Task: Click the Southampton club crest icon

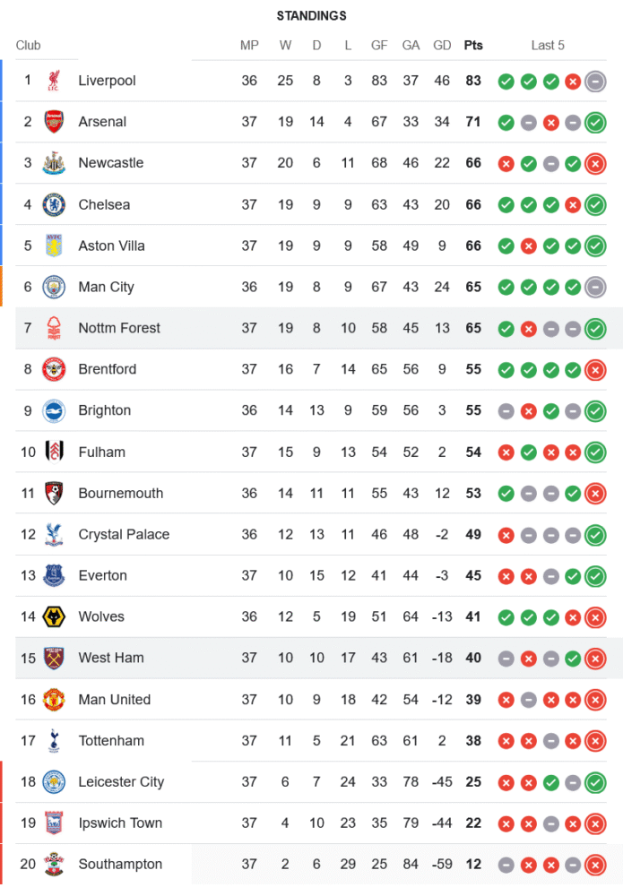Action: pyautogui.click(x=54, y=864)
